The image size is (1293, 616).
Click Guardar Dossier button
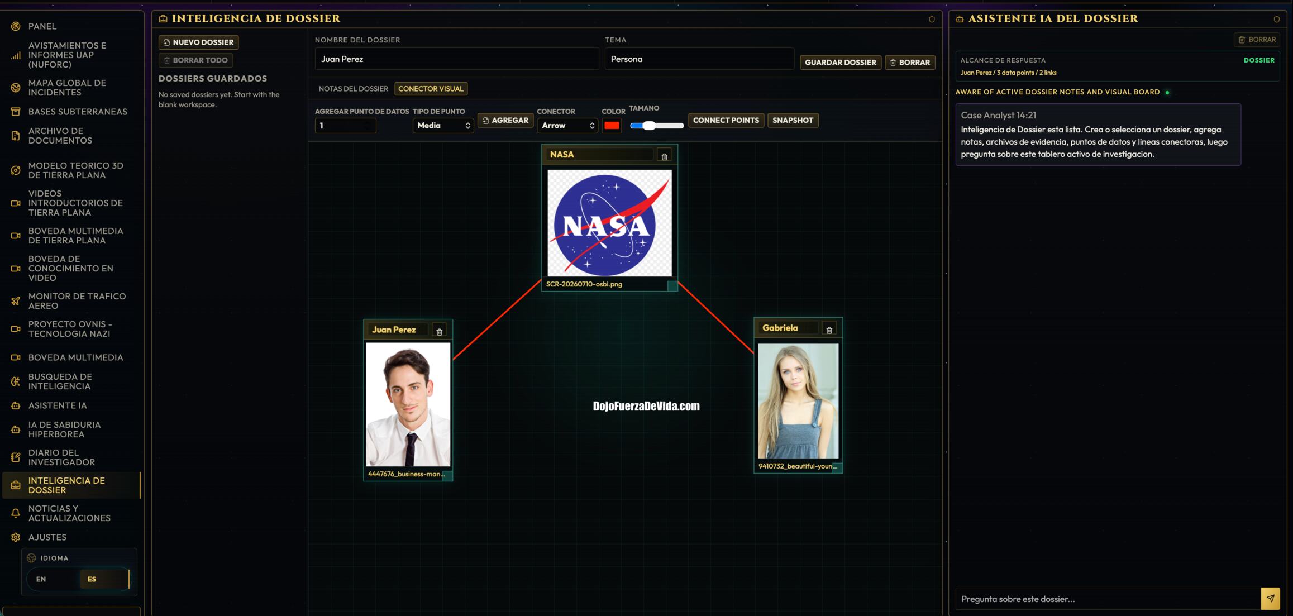(841, 63)
